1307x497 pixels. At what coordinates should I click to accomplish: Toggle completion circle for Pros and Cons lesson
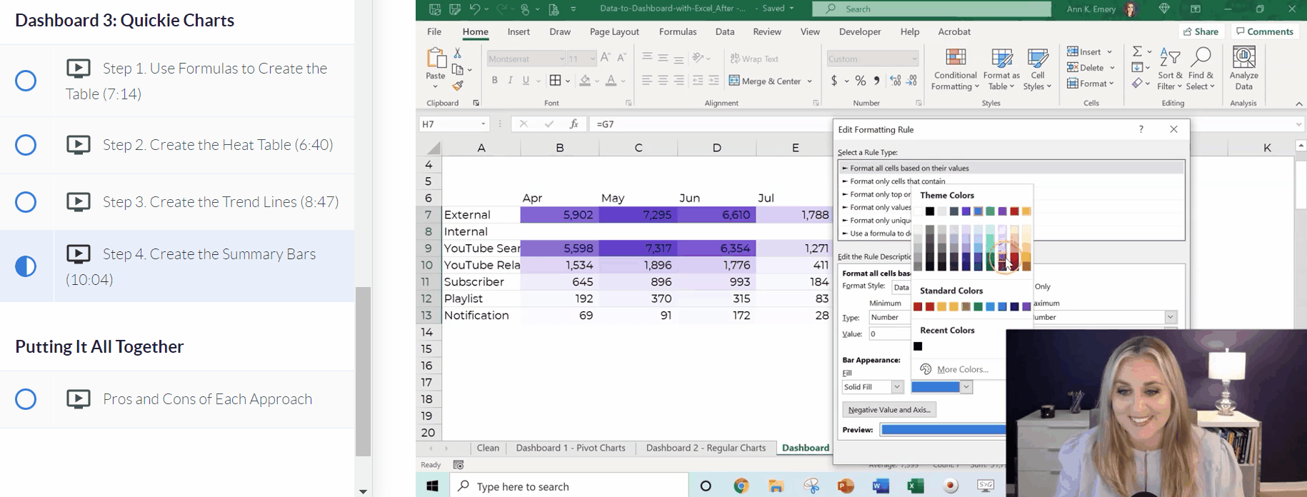tap(26, 398)
